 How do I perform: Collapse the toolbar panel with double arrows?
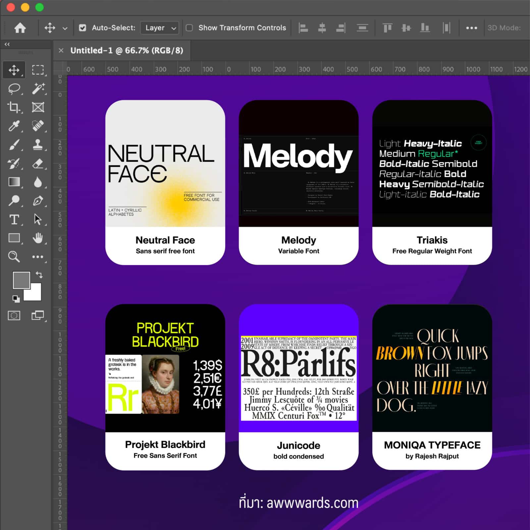coord(7,44)
